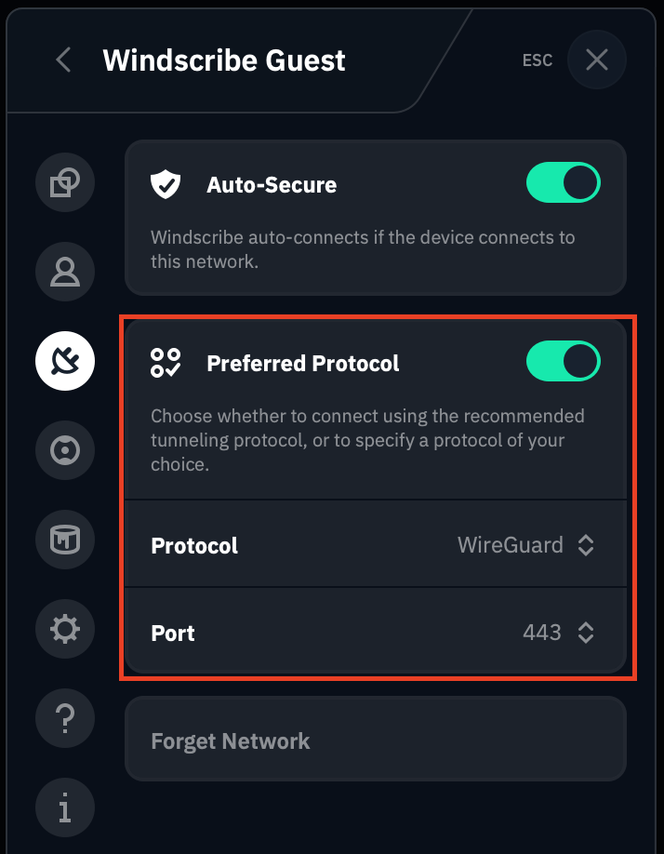Click the Auto-Secure shield icon
Image resolution: width=664 pixels, height=854 pixels.
click(x=166, y=184)
